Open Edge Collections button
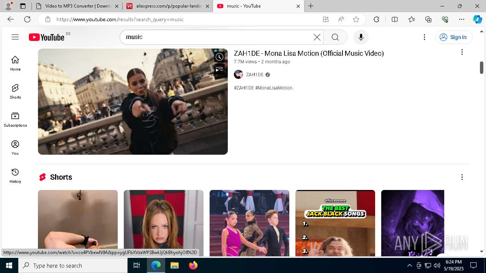 coord(428,19)
